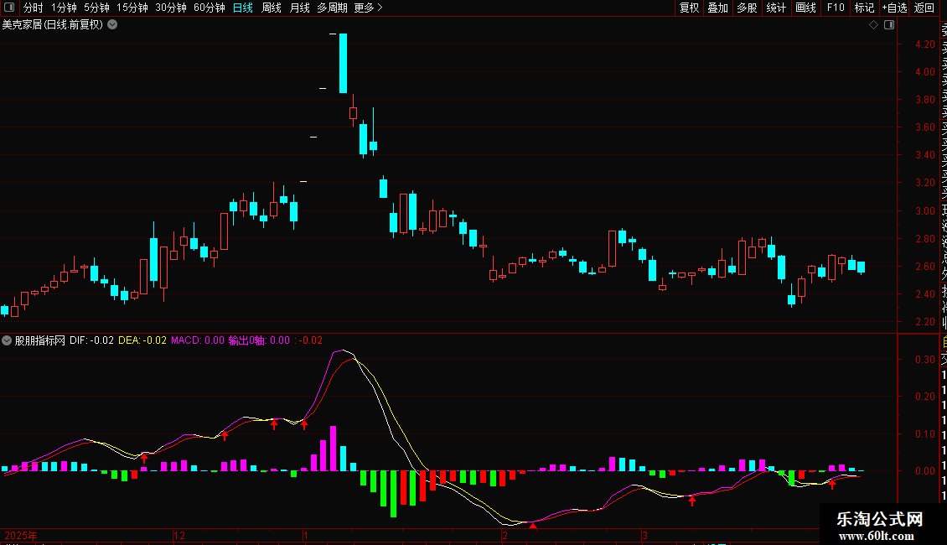Open the 复权 adjustment menu
Image resolution: width=947 pixels, height=545 pixels.
(x=689, y=8)
